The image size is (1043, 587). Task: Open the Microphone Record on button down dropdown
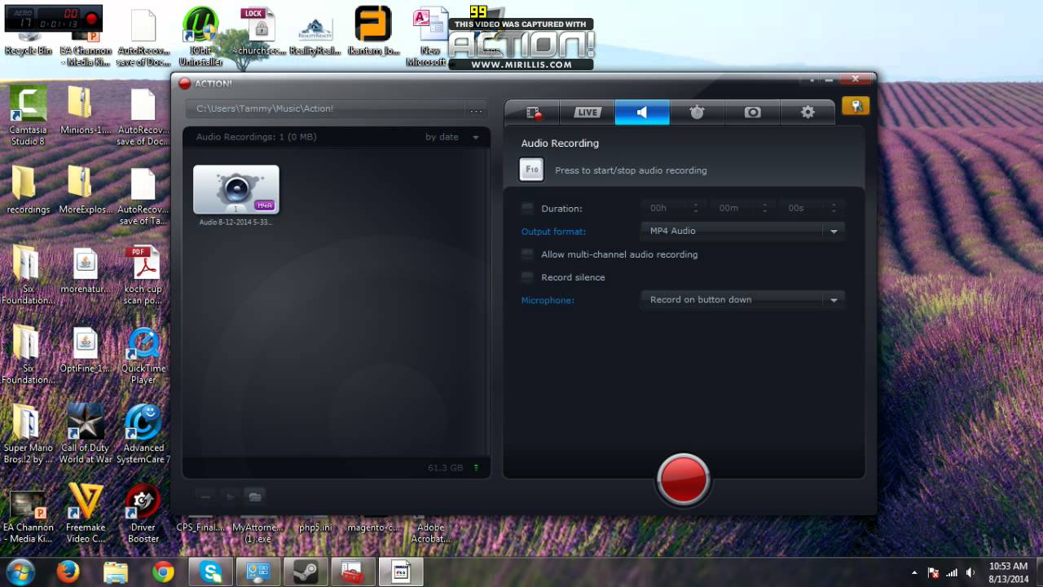(x=742, y=300)
